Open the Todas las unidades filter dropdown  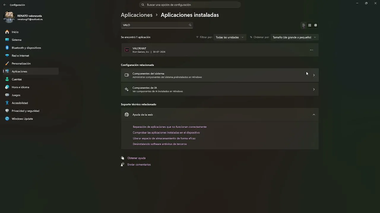pyautogui.click(x=230, y=37)
